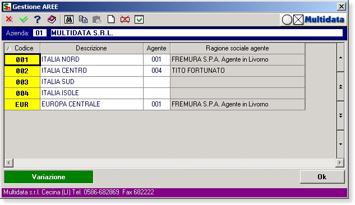355x205 pixels.
Task: Click the ITALIA SUD description cell
Action: pyautogui.click(x=91, y=82)
